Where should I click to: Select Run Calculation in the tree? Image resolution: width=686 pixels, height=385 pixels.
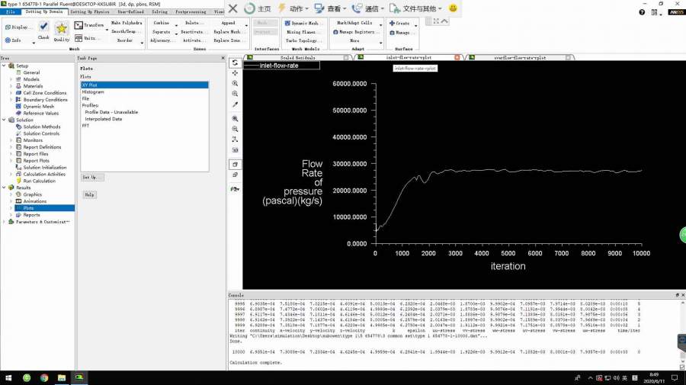coord(39,181)
